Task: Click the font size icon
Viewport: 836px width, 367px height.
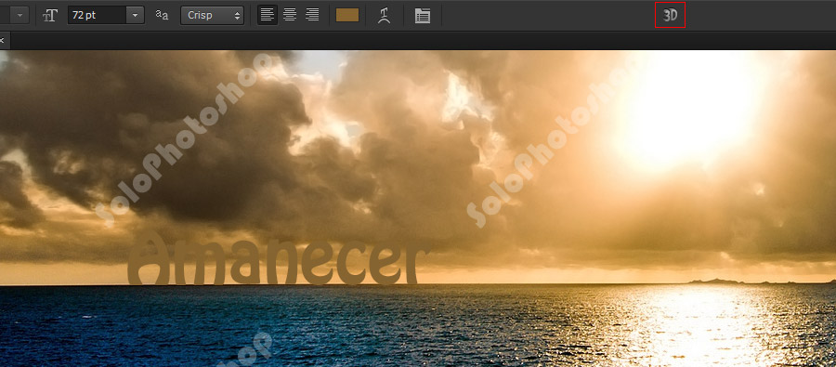Action: (50, 16)
